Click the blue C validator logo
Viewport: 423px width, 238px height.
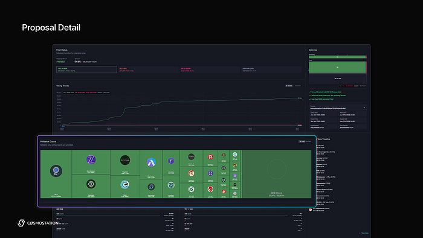[125, 185]
